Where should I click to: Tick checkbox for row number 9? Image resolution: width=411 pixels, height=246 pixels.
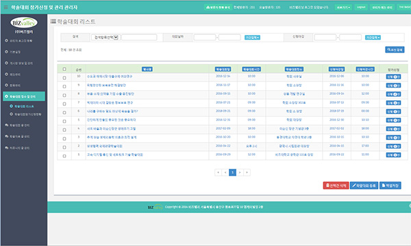point(64,87)
